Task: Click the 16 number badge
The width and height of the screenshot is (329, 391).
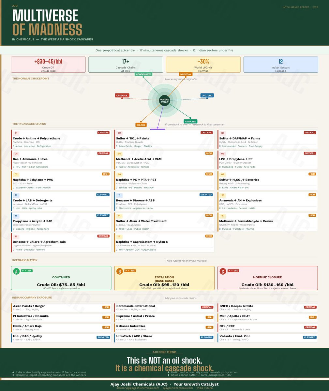Action: tap(16, 236)
